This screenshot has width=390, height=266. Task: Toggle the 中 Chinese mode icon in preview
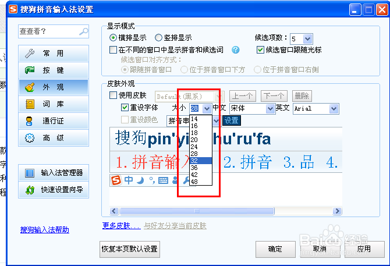click(x=129, y=180)
